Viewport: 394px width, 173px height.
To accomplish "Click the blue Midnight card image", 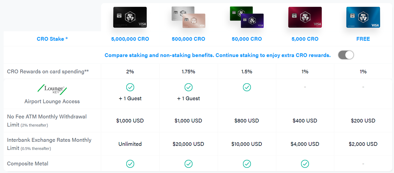I will [x=363, y=17].
